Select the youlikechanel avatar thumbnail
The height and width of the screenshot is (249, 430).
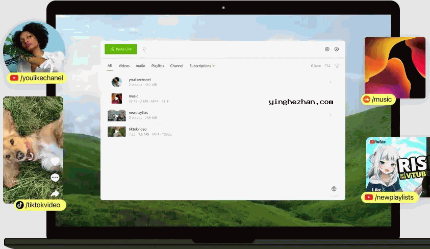pyautogui.click(x=116, y=82)
